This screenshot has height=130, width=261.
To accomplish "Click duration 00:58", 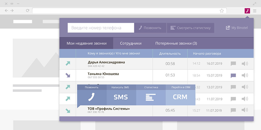I will (x=170, y=64).
